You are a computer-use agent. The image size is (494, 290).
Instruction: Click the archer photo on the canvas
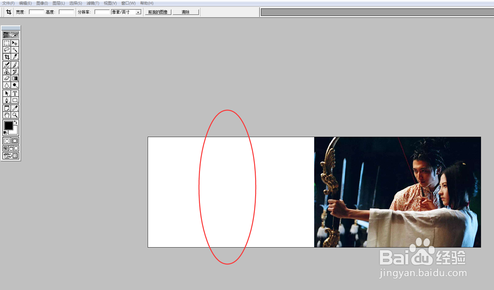(x=398, y=192)
